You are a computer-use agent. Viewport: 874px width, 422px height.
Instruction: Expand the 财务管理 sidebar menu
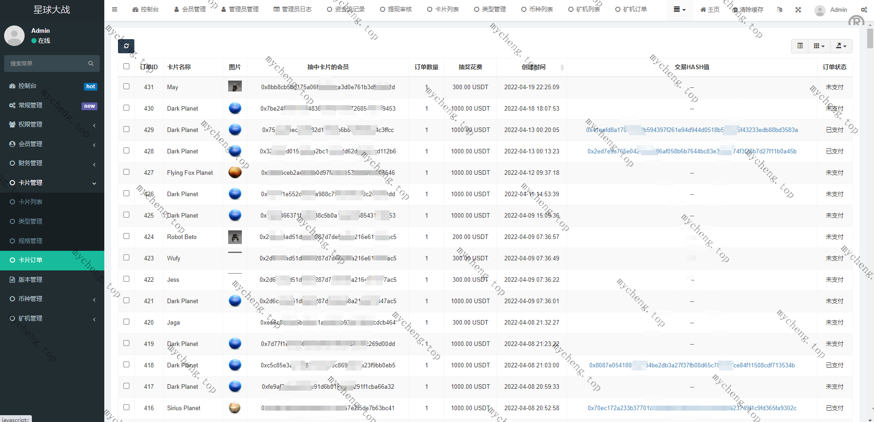(52, 163)
